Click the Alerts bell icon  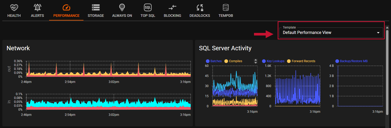click(37, 7)
